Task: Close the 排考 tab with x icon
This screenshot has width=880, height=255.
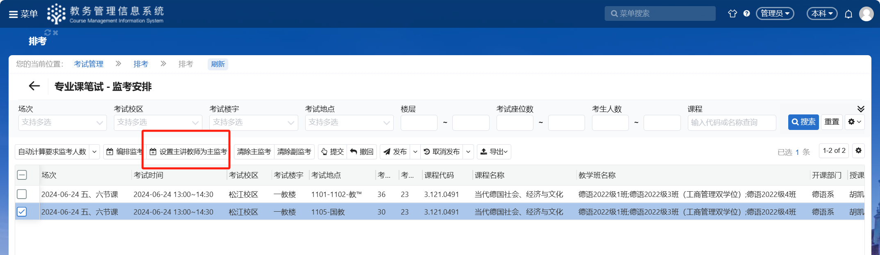Action: 56,33
